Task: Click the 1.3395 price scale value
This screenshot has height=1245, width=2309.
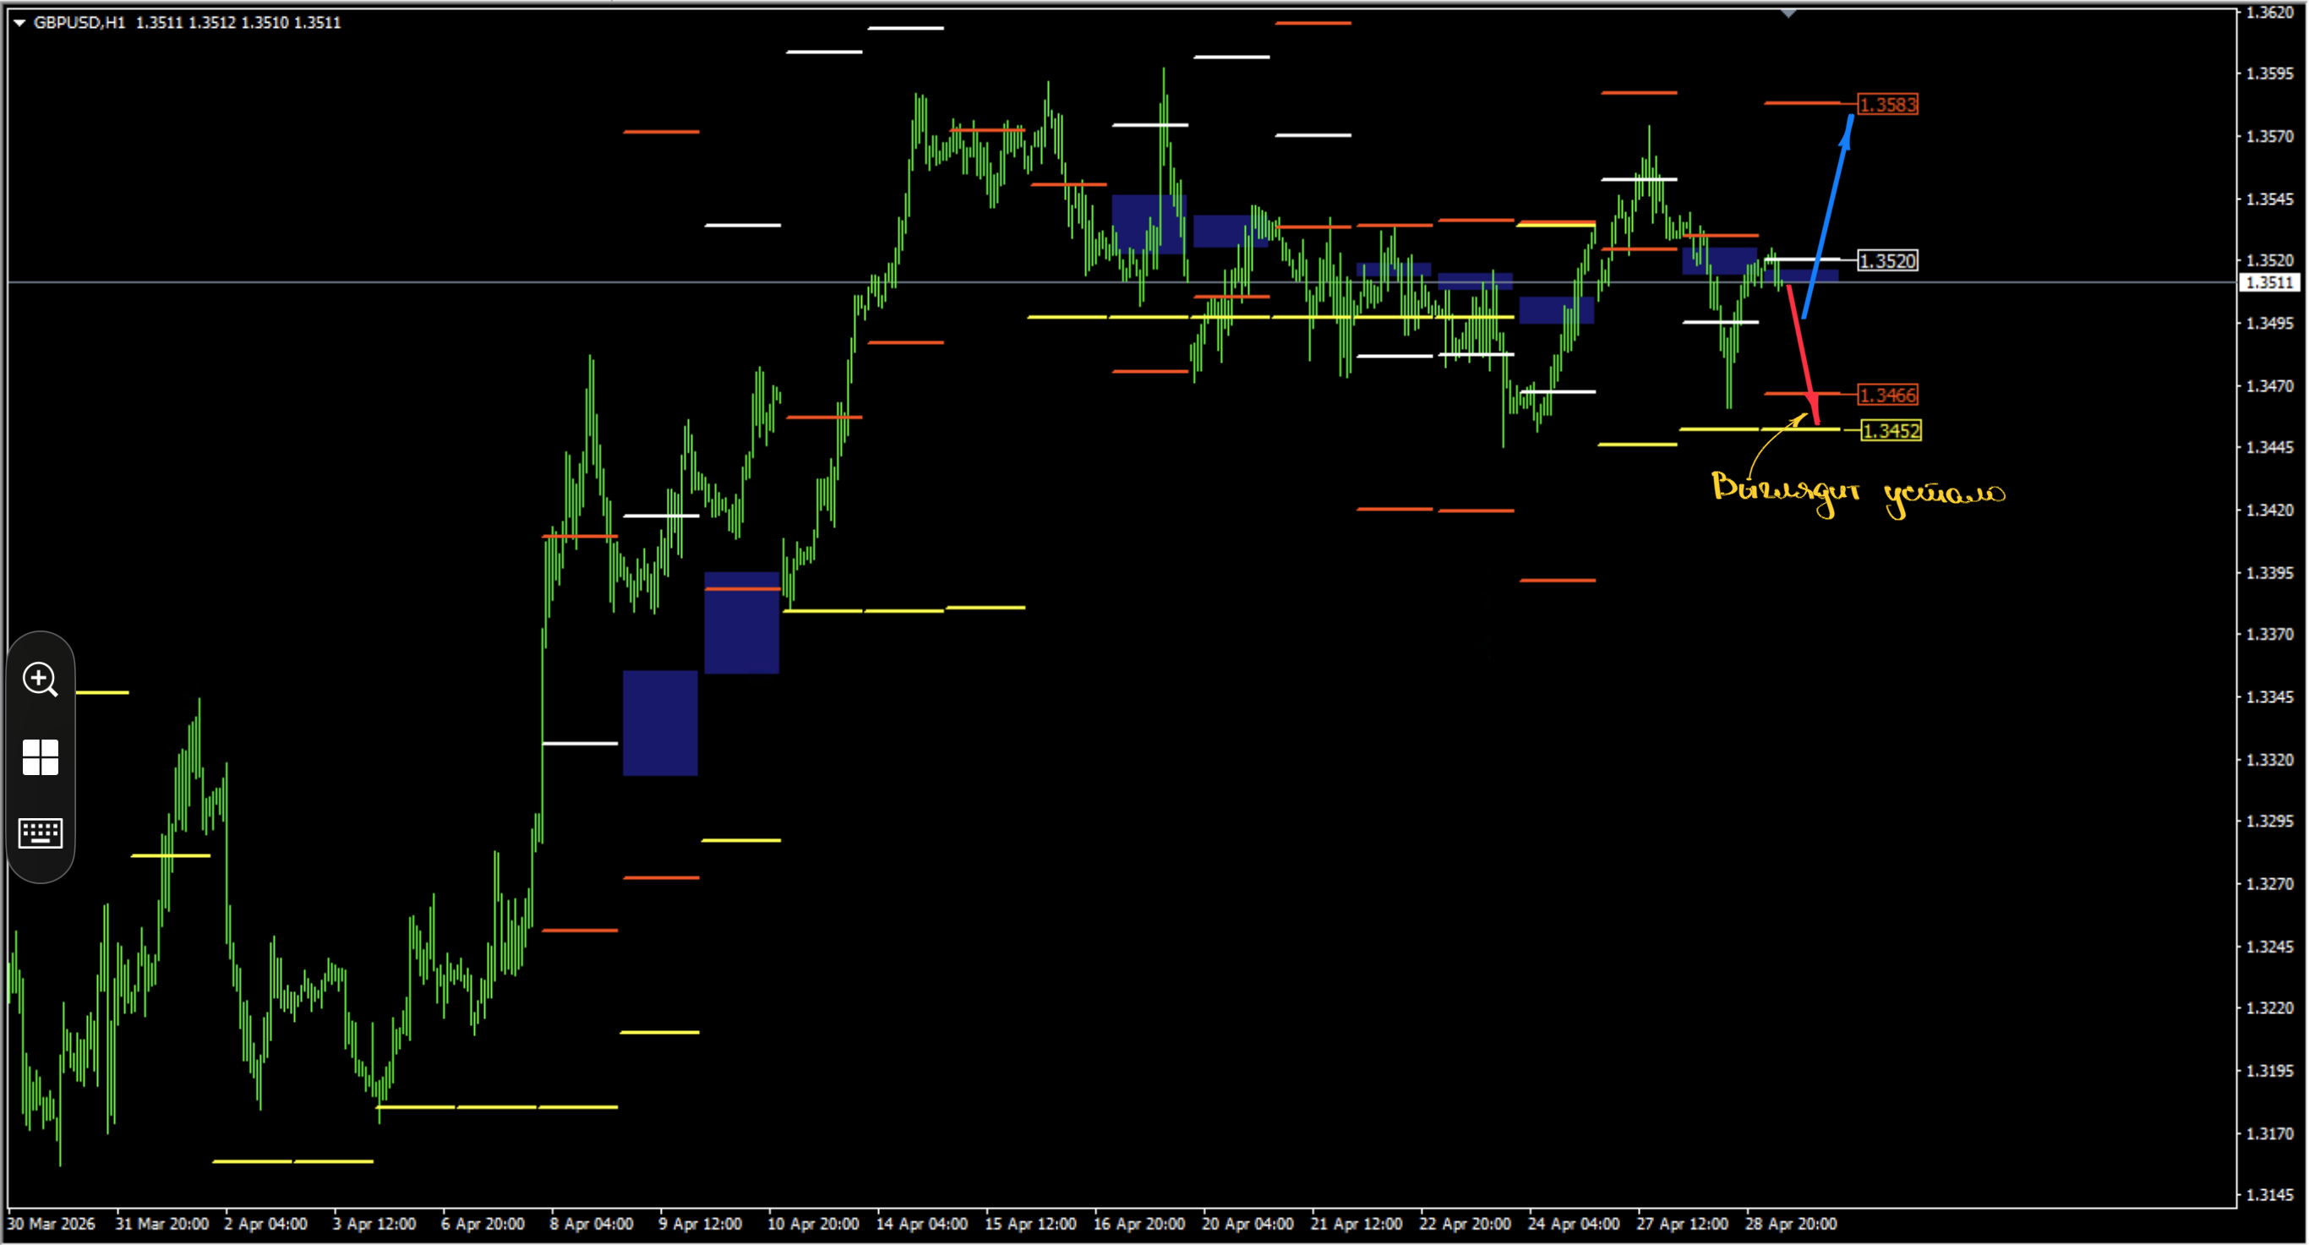Action: pyautogui.click(x=2269, y=573)
